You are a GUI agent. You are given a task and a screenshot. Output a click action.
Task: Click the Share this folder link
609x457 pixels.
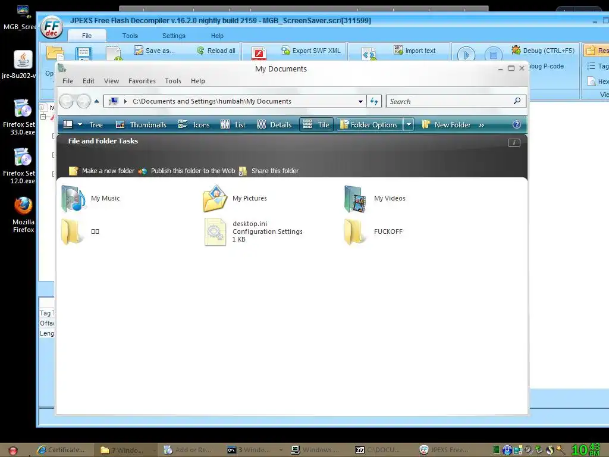click(x=269, y=171)
